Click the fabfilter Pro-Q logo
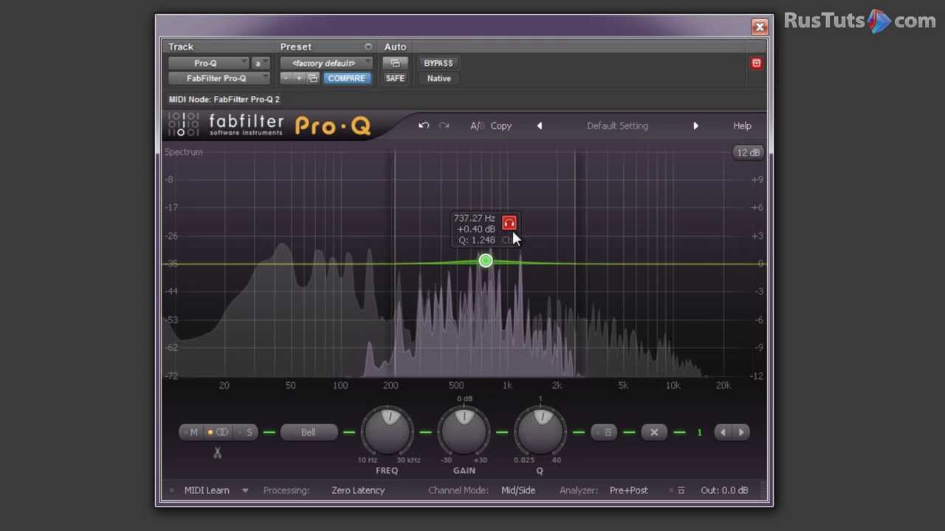This screenshot has height=531, width=945. (x=269, y=125)
